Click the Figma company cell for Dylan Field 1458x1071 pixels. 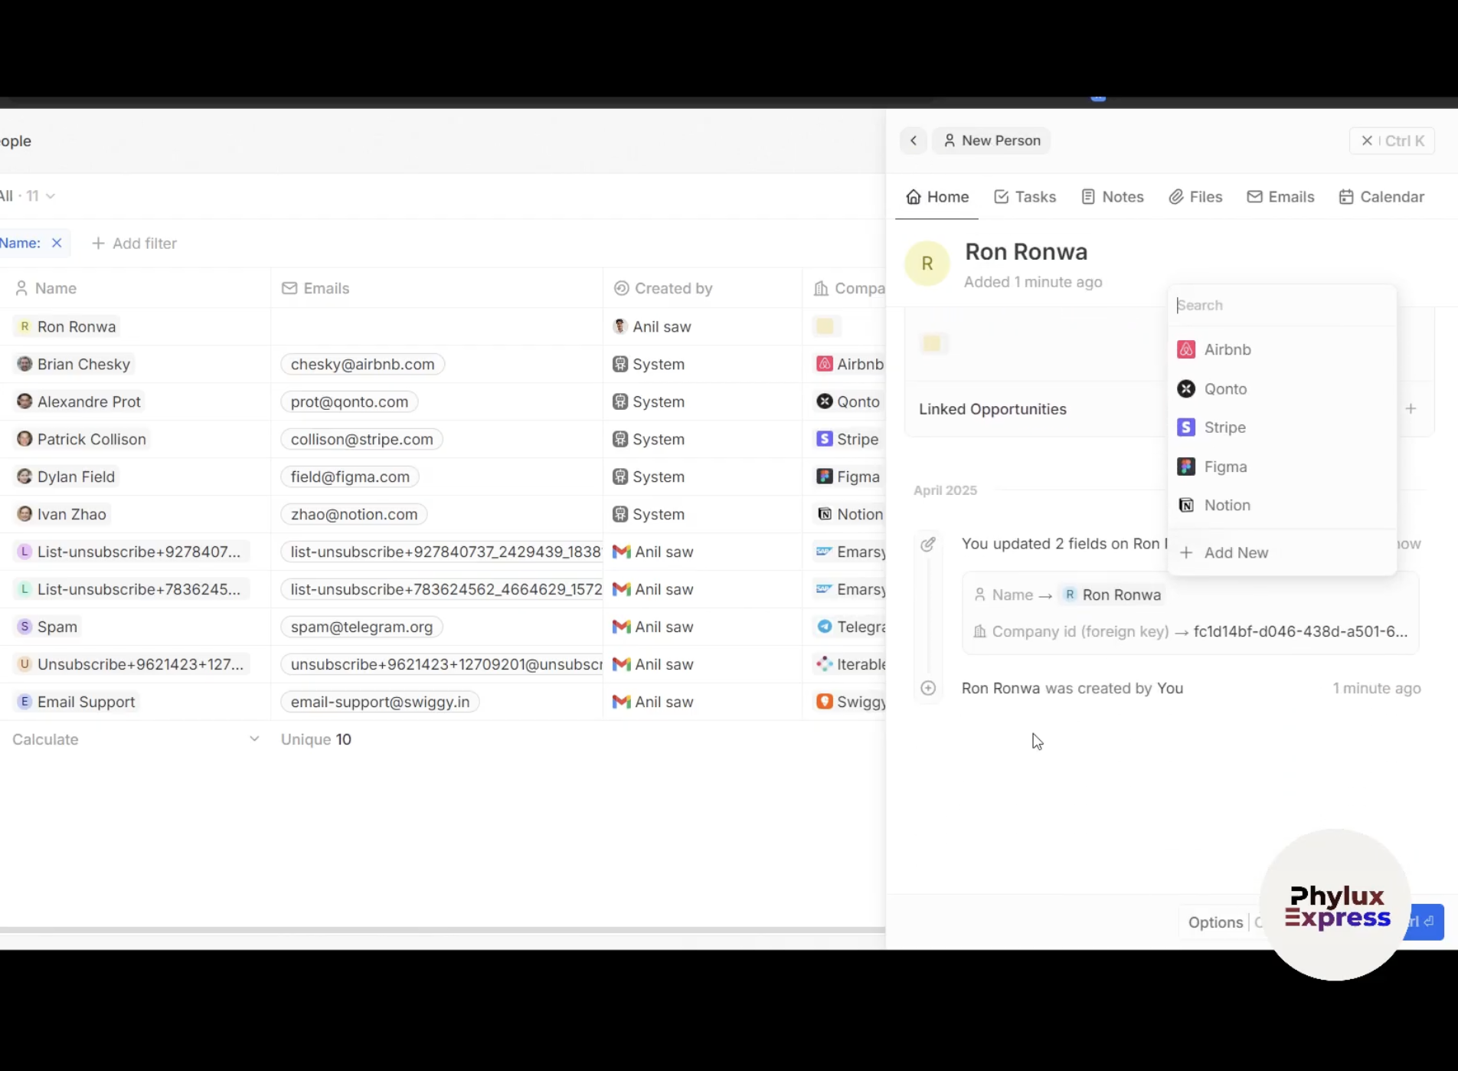(x=848, y=477)
